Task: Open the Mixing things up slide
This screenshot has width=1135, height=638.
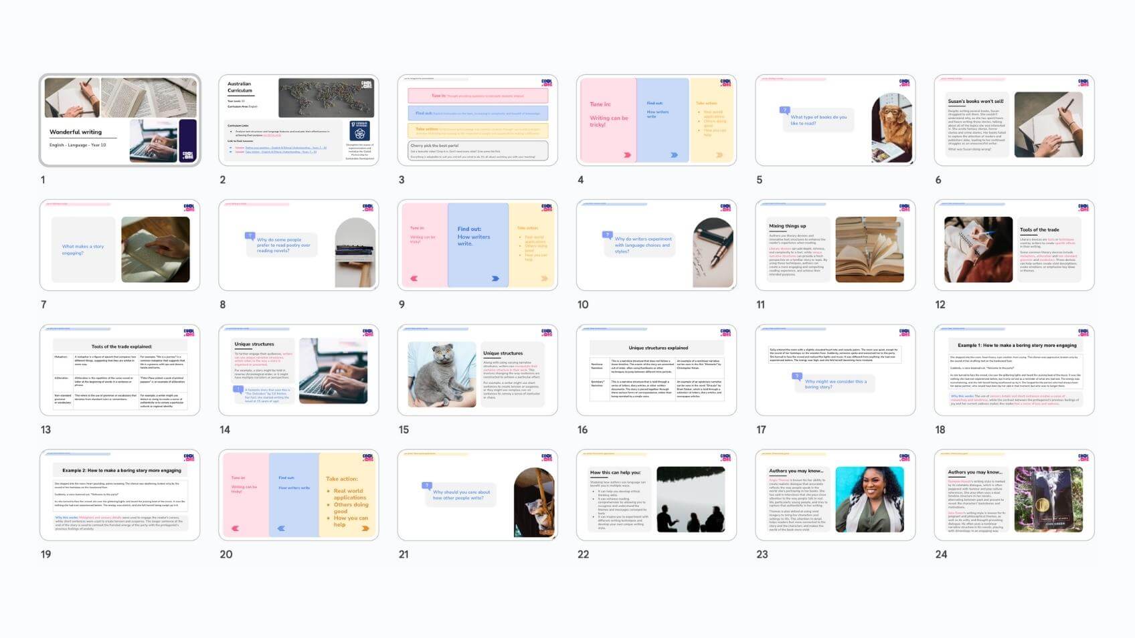Action: tap(835, 245)
